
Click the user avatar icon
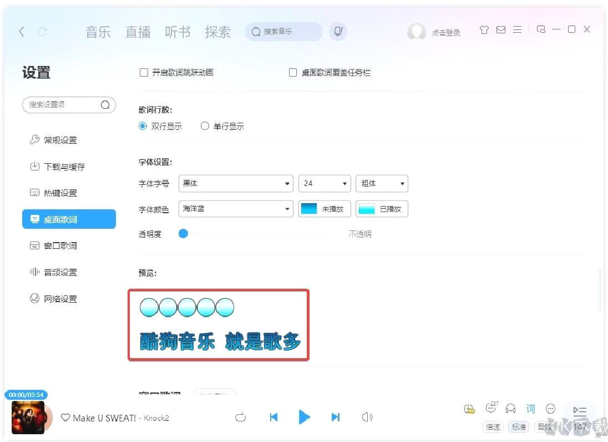point(417,32)
